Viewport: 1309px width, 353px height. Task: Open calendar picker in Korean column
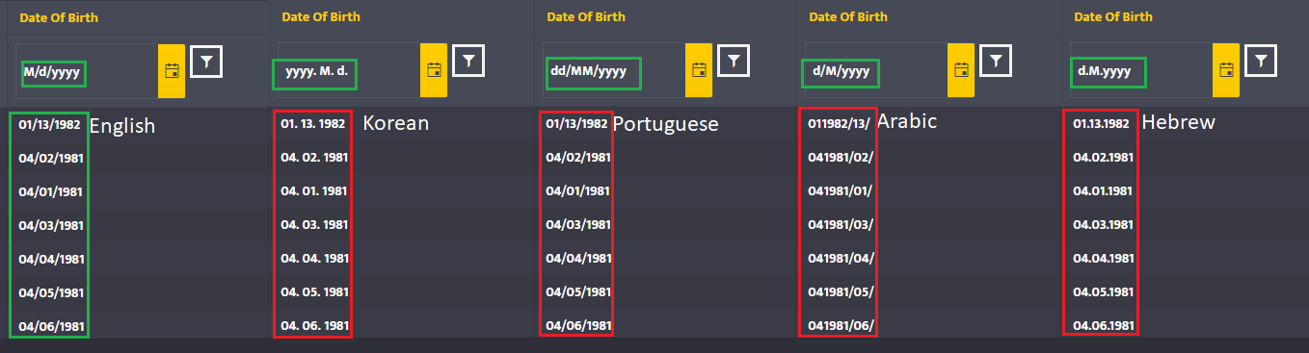click(434, 70)
